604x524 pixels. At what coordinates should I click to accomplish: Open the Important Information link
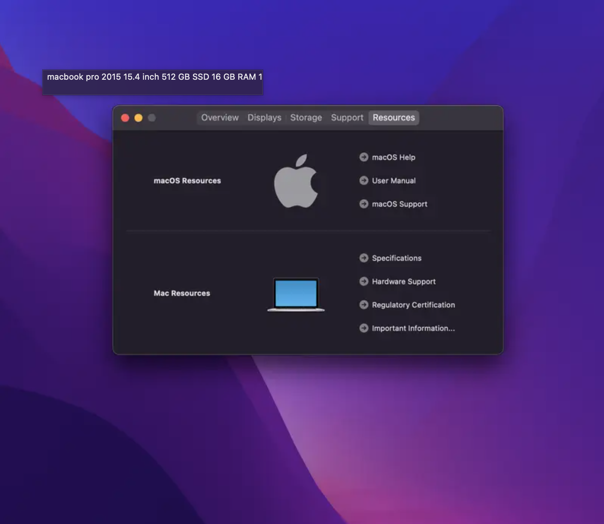pyautogui.click(x=413, y=328)
